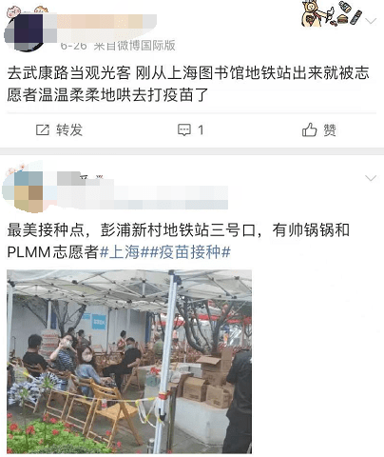Tap the repost (转发) share icon

pos(43,129)
